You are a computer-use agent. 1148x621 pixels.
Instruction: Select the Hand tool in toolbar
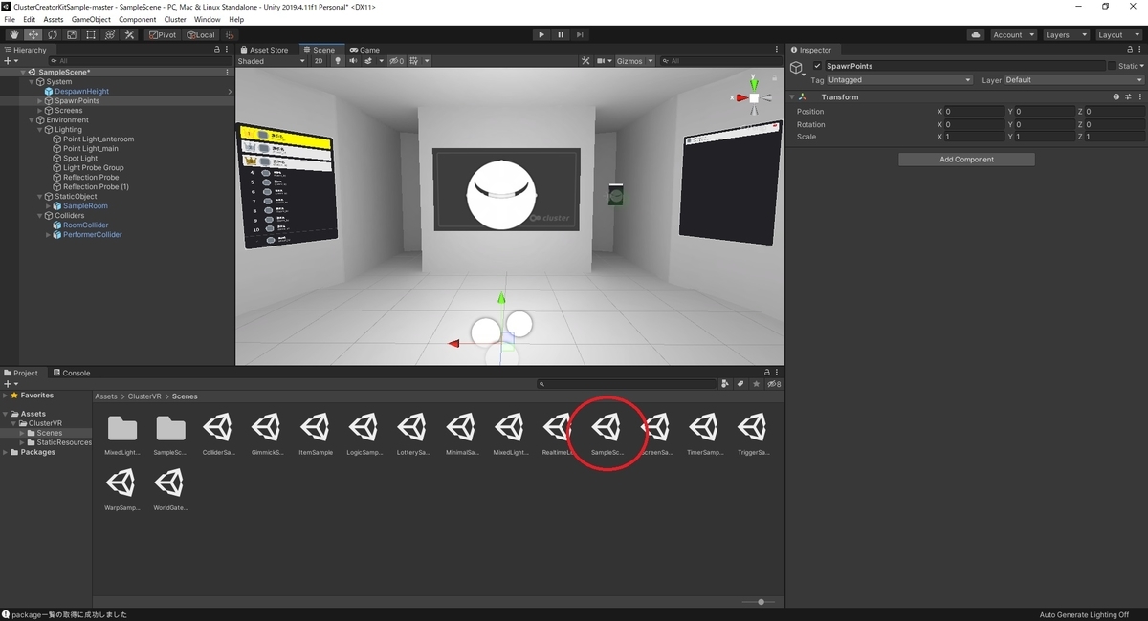(x=13, y=34)
